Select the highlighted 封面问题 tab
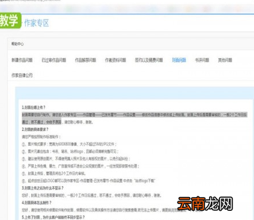 click(x=179, y=60)
